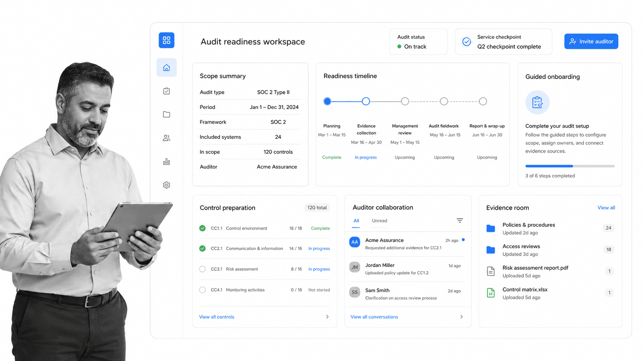642x361 pixels.
Task: Click the Jan 1 – Dec 31, 2024 period
Action: (274, 107)
